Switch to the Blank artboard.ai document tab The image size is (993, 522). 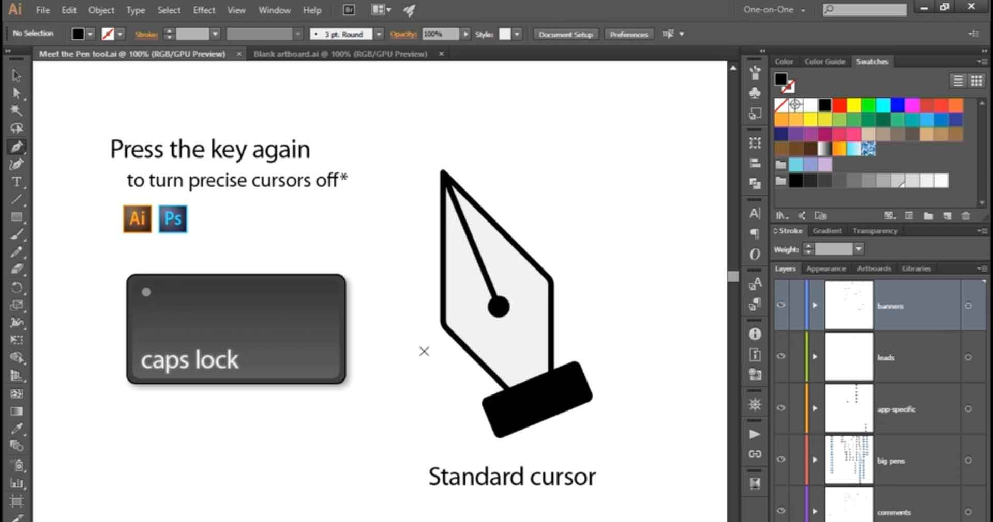[x=340, y=54]
